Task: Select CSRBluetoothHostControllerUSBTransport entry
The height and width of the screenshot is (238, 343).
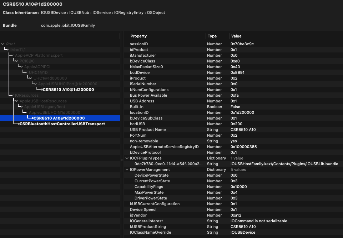Action: pyautogui.click(x=62, y=124)
